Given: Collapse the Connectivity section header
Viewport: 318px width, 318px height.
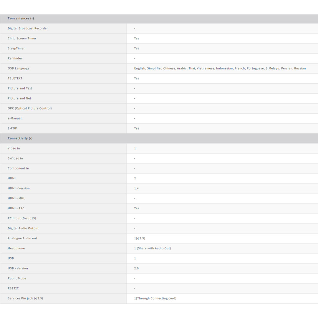Looking at the screenshot, I should pyautogui.click(x=20, y=138).
